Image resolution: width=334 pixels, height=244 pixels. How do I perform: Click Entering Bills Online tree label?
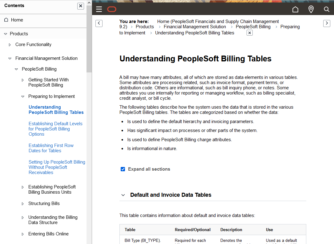tap(48, 234)
